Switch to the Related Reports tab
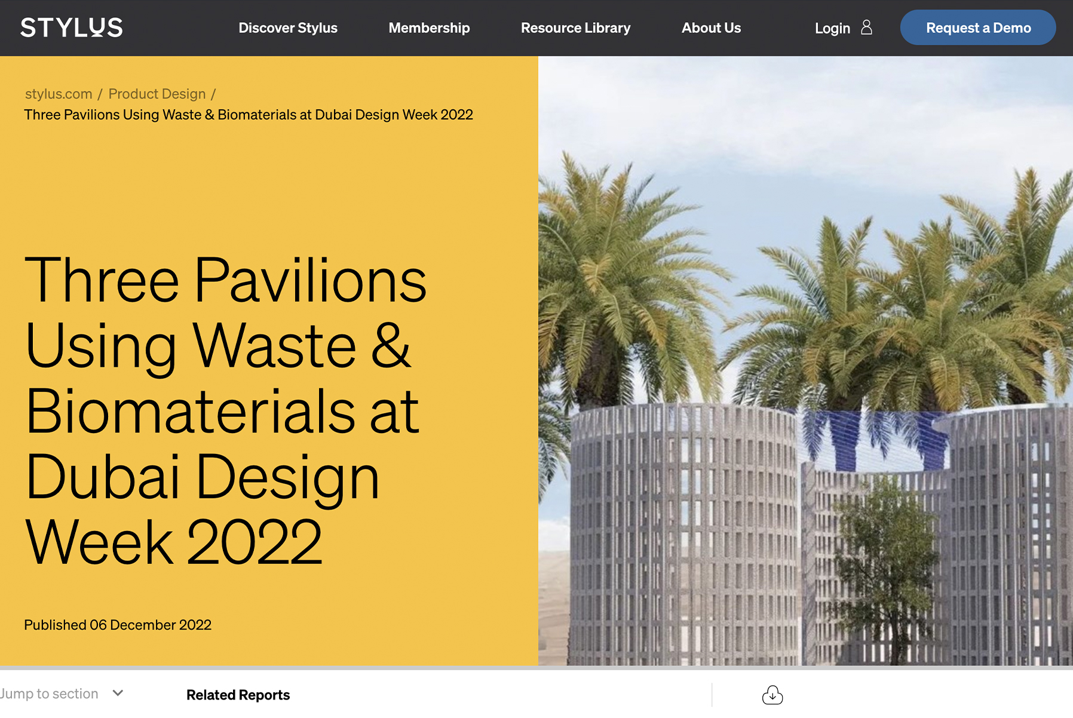 pos(238,695)
